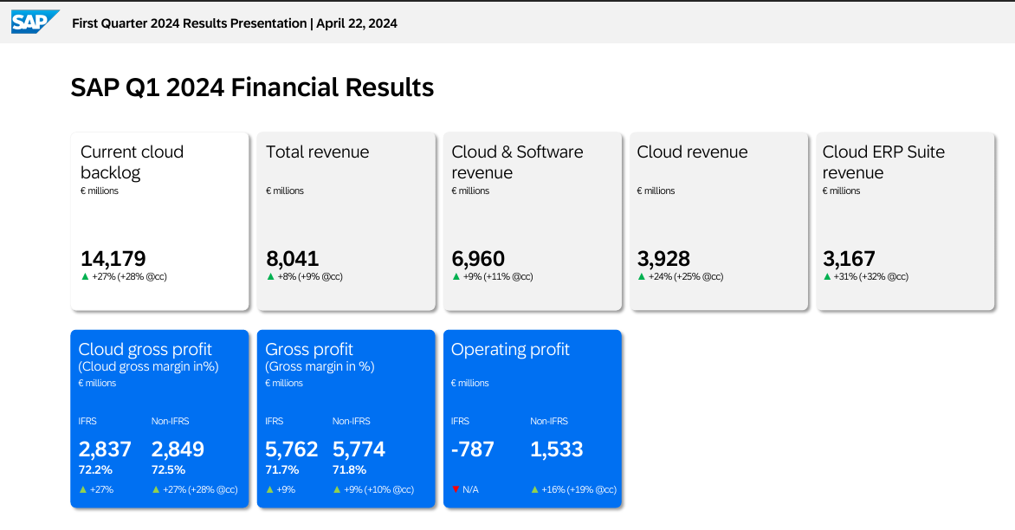Viewport: 1015px width, 530px height.
Task: Click red down arrow beside Operating profit N/A
Action: [456, 489]
